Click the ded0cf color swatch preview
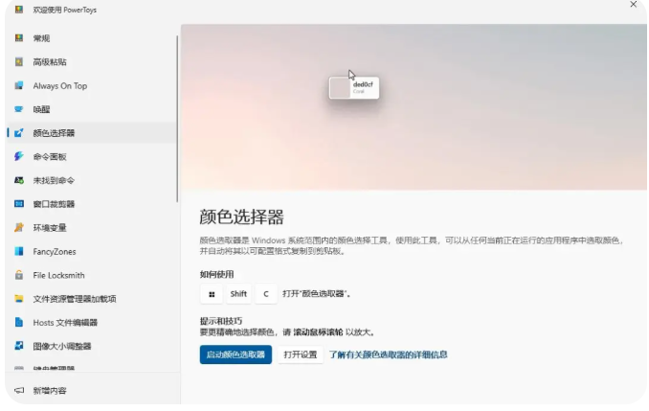The width and height of the screenshot is (649, 411). pos(340,88)
